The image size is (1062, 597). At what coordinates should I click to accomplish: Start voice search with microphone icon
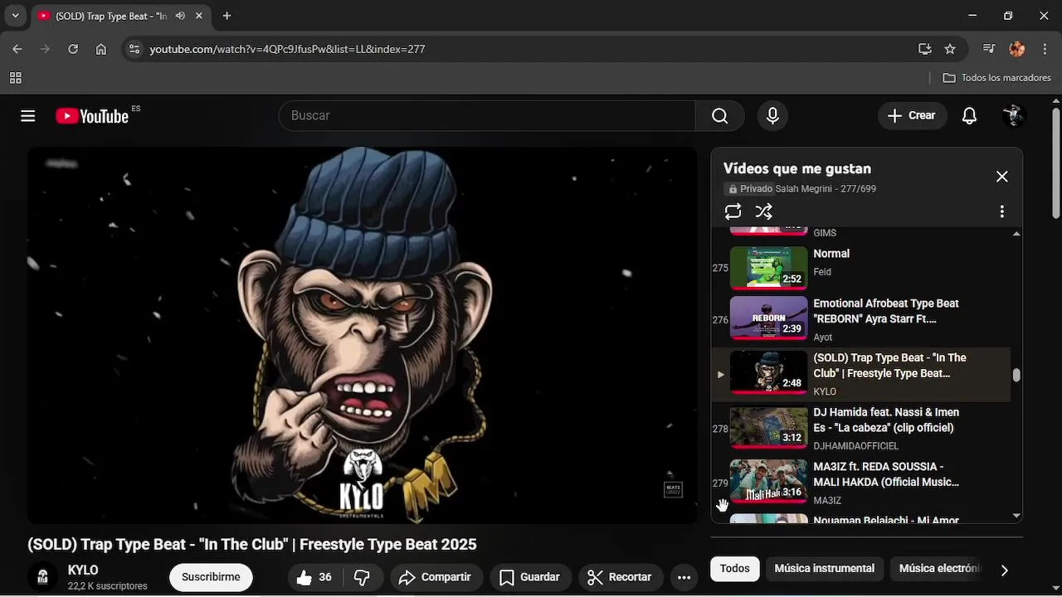click(772, 116)
